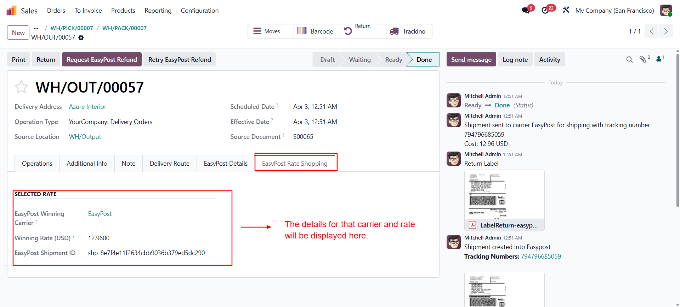This screenshot has height=307, width=680.
Task: Mark WH/OUT/00057 as favorite with star
Action: click(21, 87)
